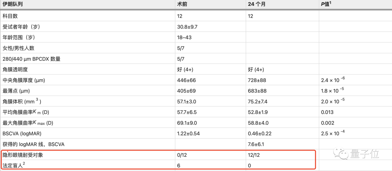Image resolution: width=392 pixels, height=171 pixels.
Task: Click the value 0 in 法定盲人 row
Action: [249, 166]
